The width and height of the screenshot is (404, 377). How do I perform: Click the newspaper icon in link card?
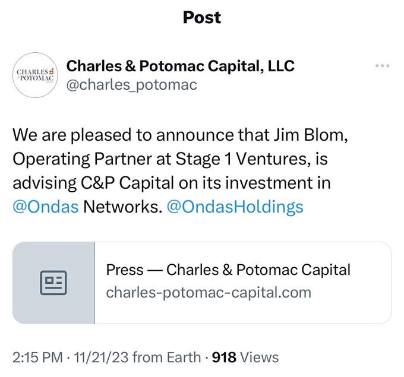pos(53,283)
